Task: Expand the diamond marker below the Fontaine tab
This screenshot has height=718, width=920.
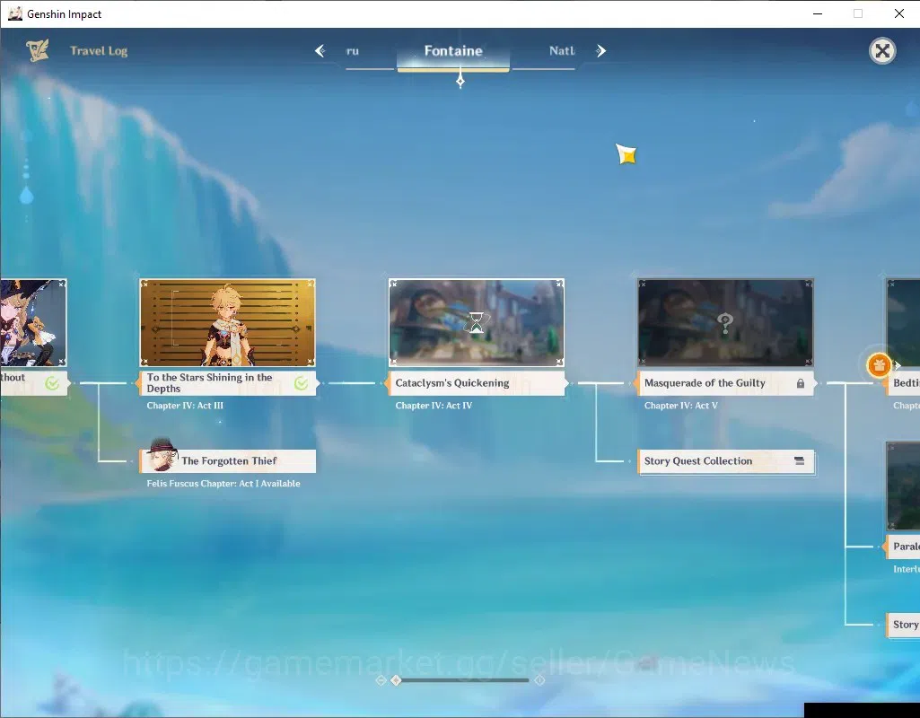Action: [x=460, y=81]
